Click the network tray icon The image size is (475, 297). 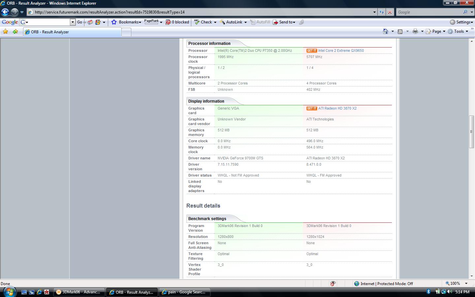click(x=444, y=292)
